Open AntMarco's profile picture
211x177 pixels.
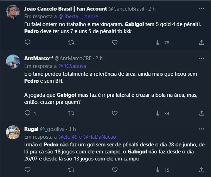(x=13, y=61)
